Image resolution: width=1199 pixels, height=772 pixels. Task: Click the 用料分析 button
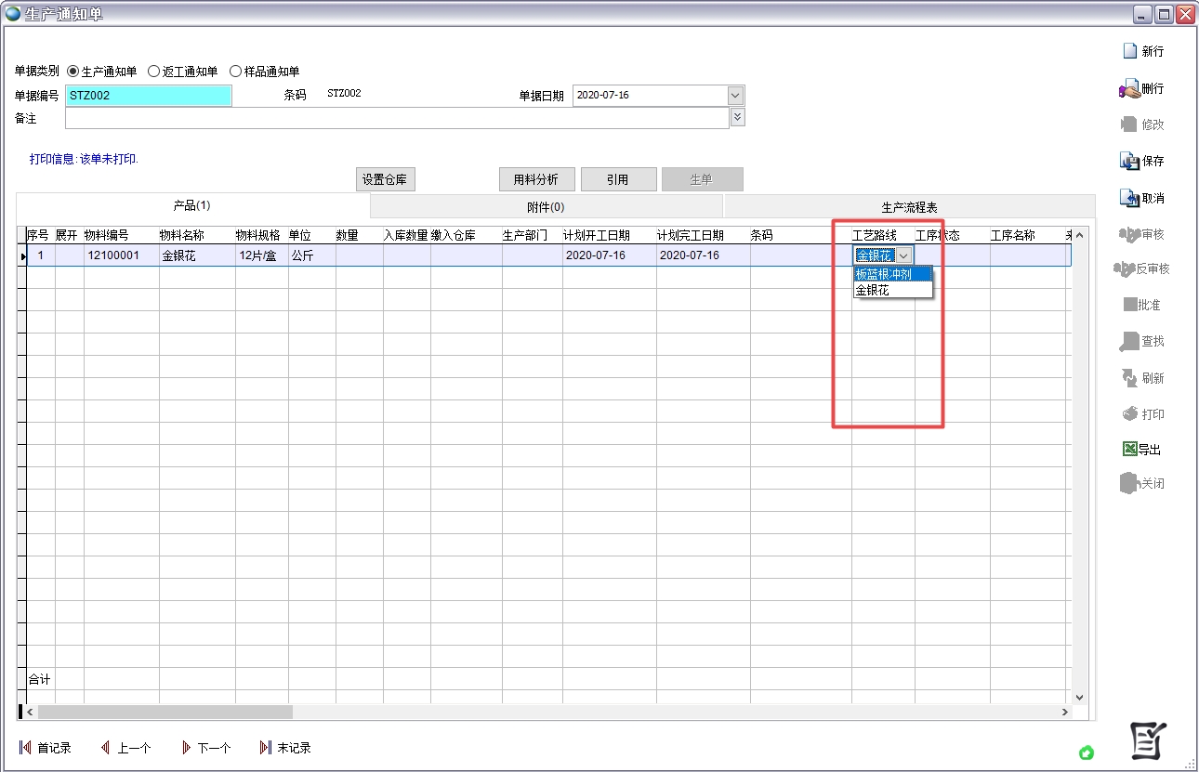tap(536, 180)
